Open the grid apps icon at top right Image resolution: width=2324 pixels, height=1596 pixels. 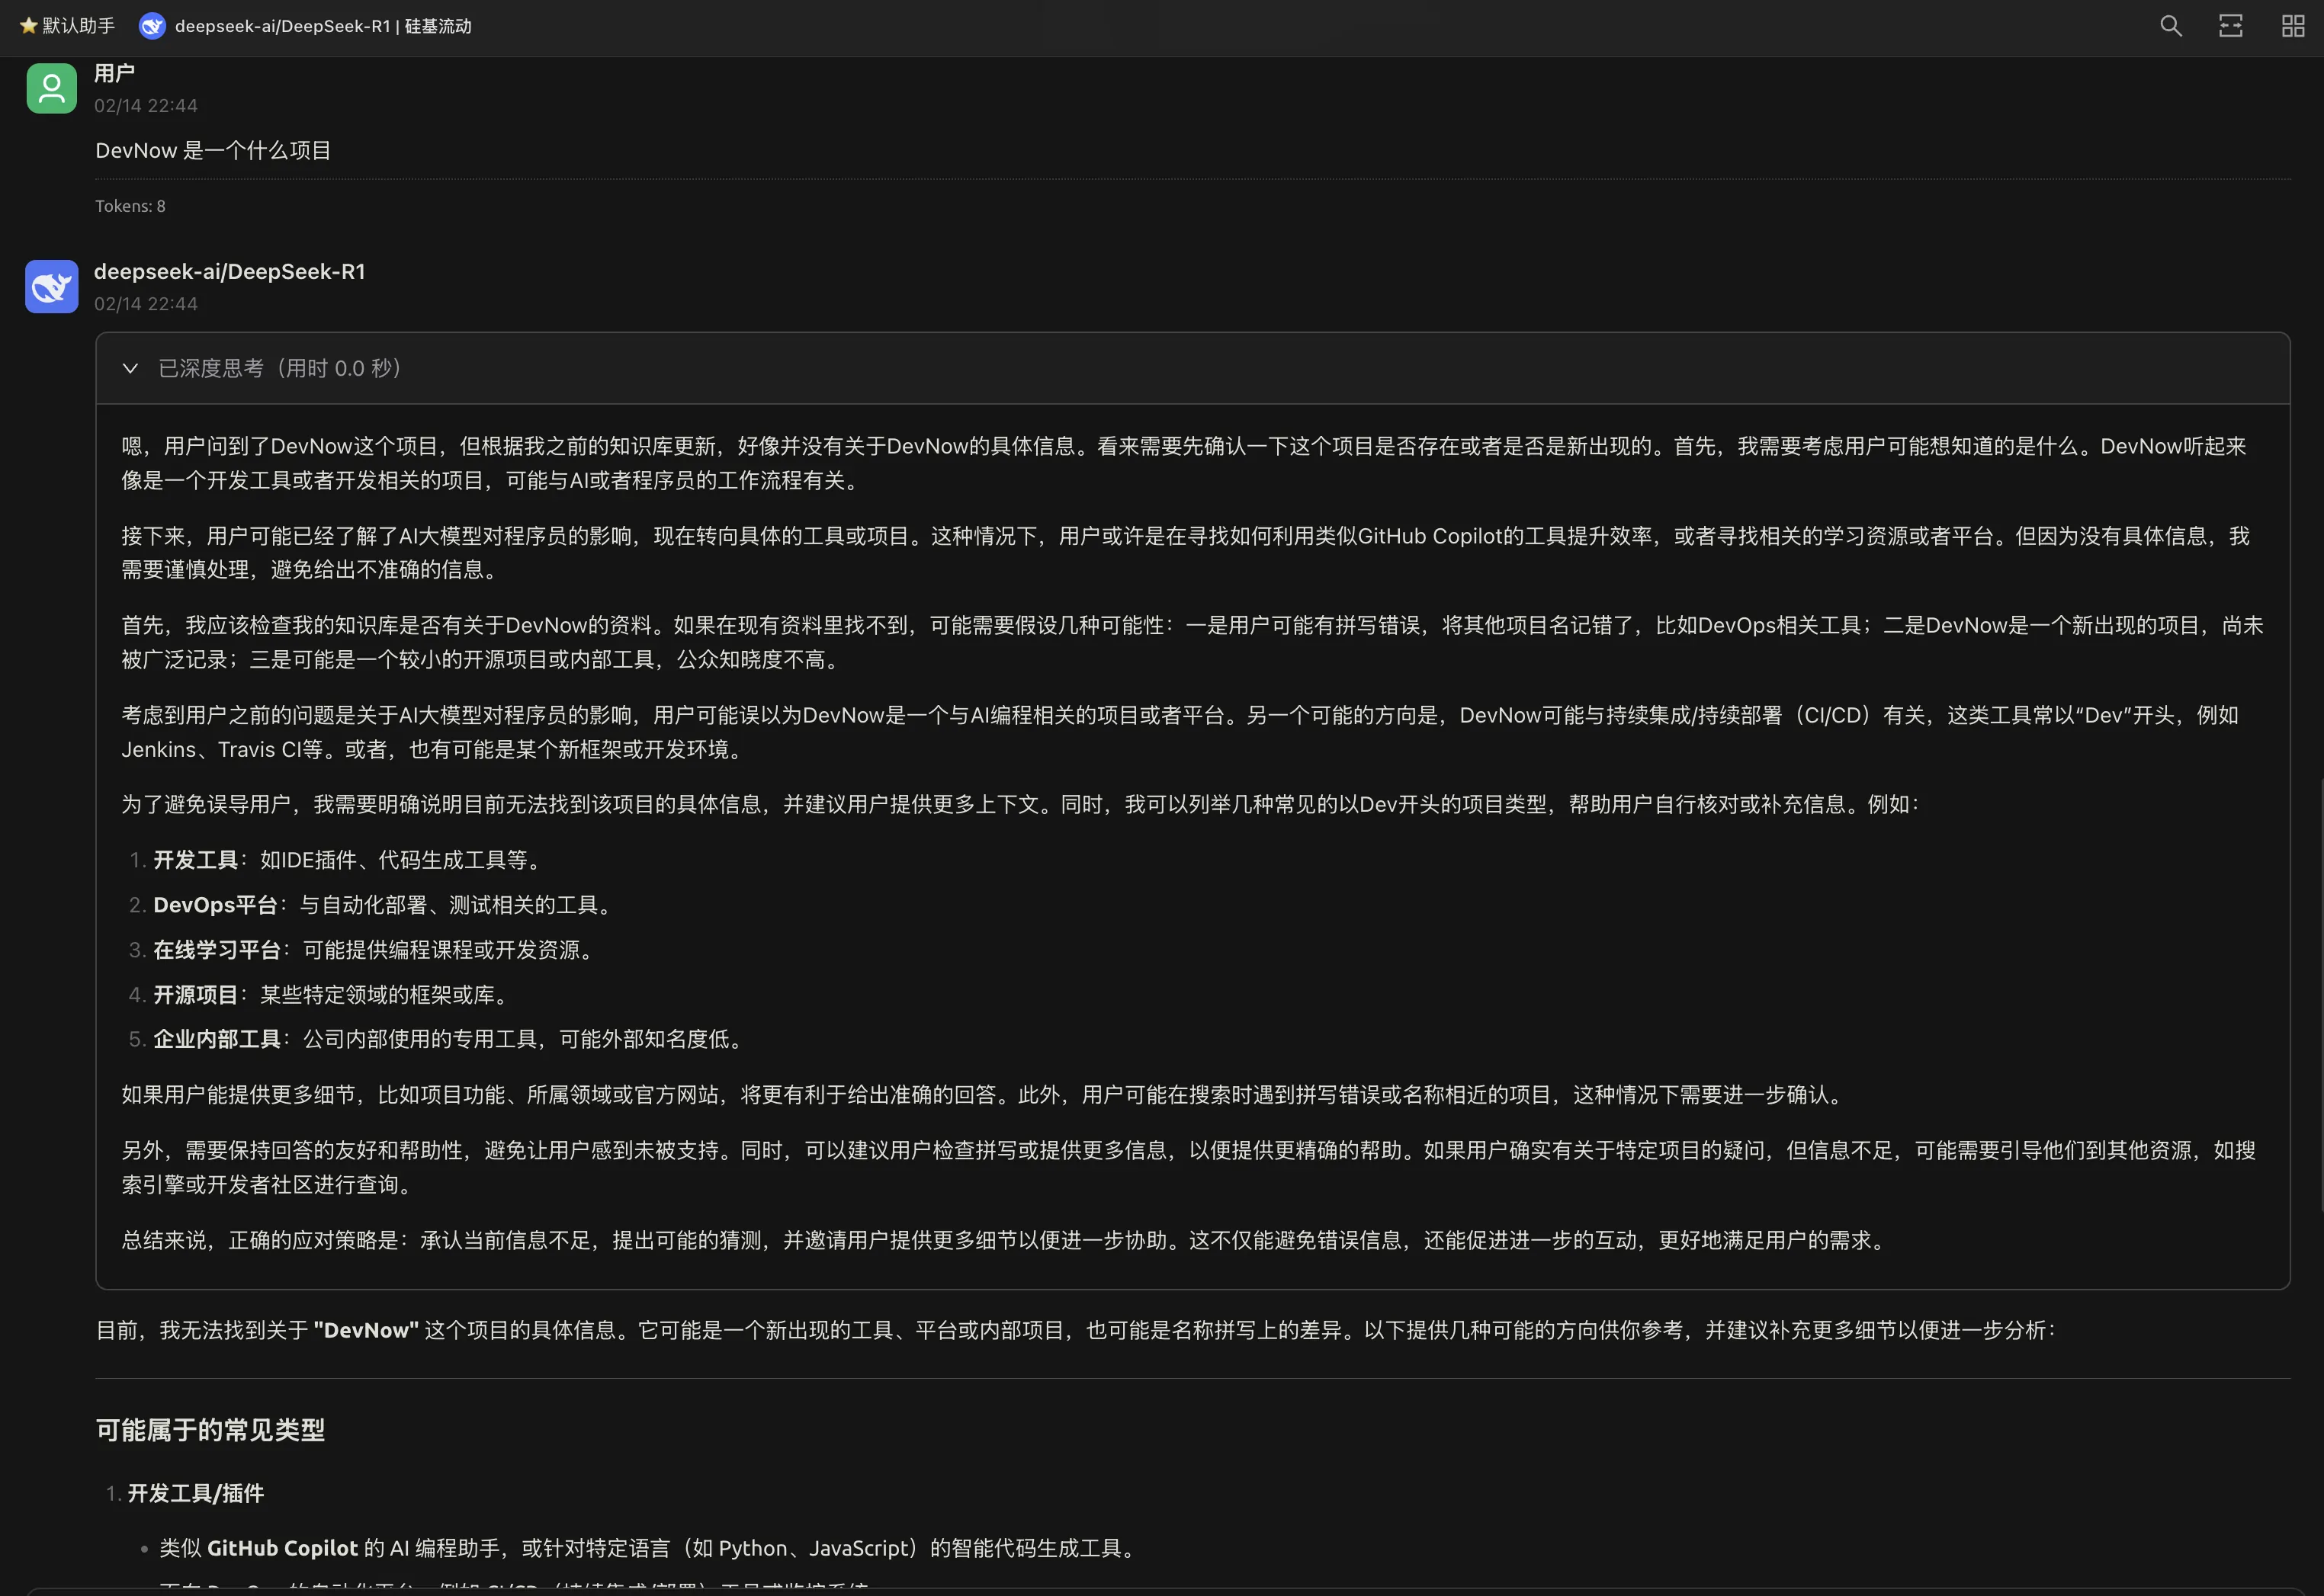pos(2292,26)
